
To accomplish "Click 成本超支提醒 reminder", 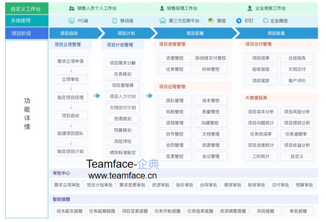I will pyautogui.click(x=69, y=211).
